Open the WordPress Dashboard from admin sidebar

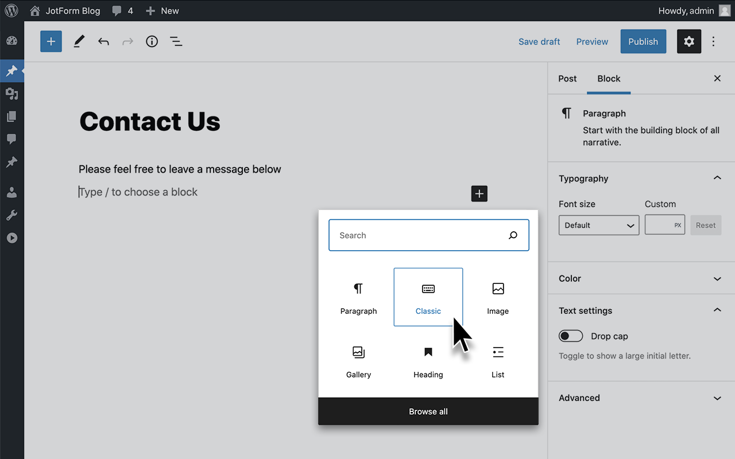pos(11,41)
